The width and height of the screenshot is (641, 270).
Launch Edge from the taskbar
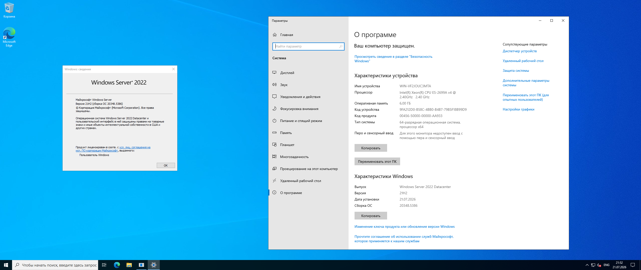117,265
